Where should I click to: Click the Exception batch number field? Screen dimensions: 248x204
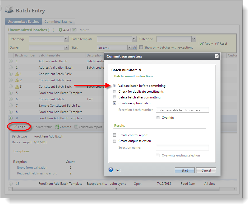tap(182, 110)
